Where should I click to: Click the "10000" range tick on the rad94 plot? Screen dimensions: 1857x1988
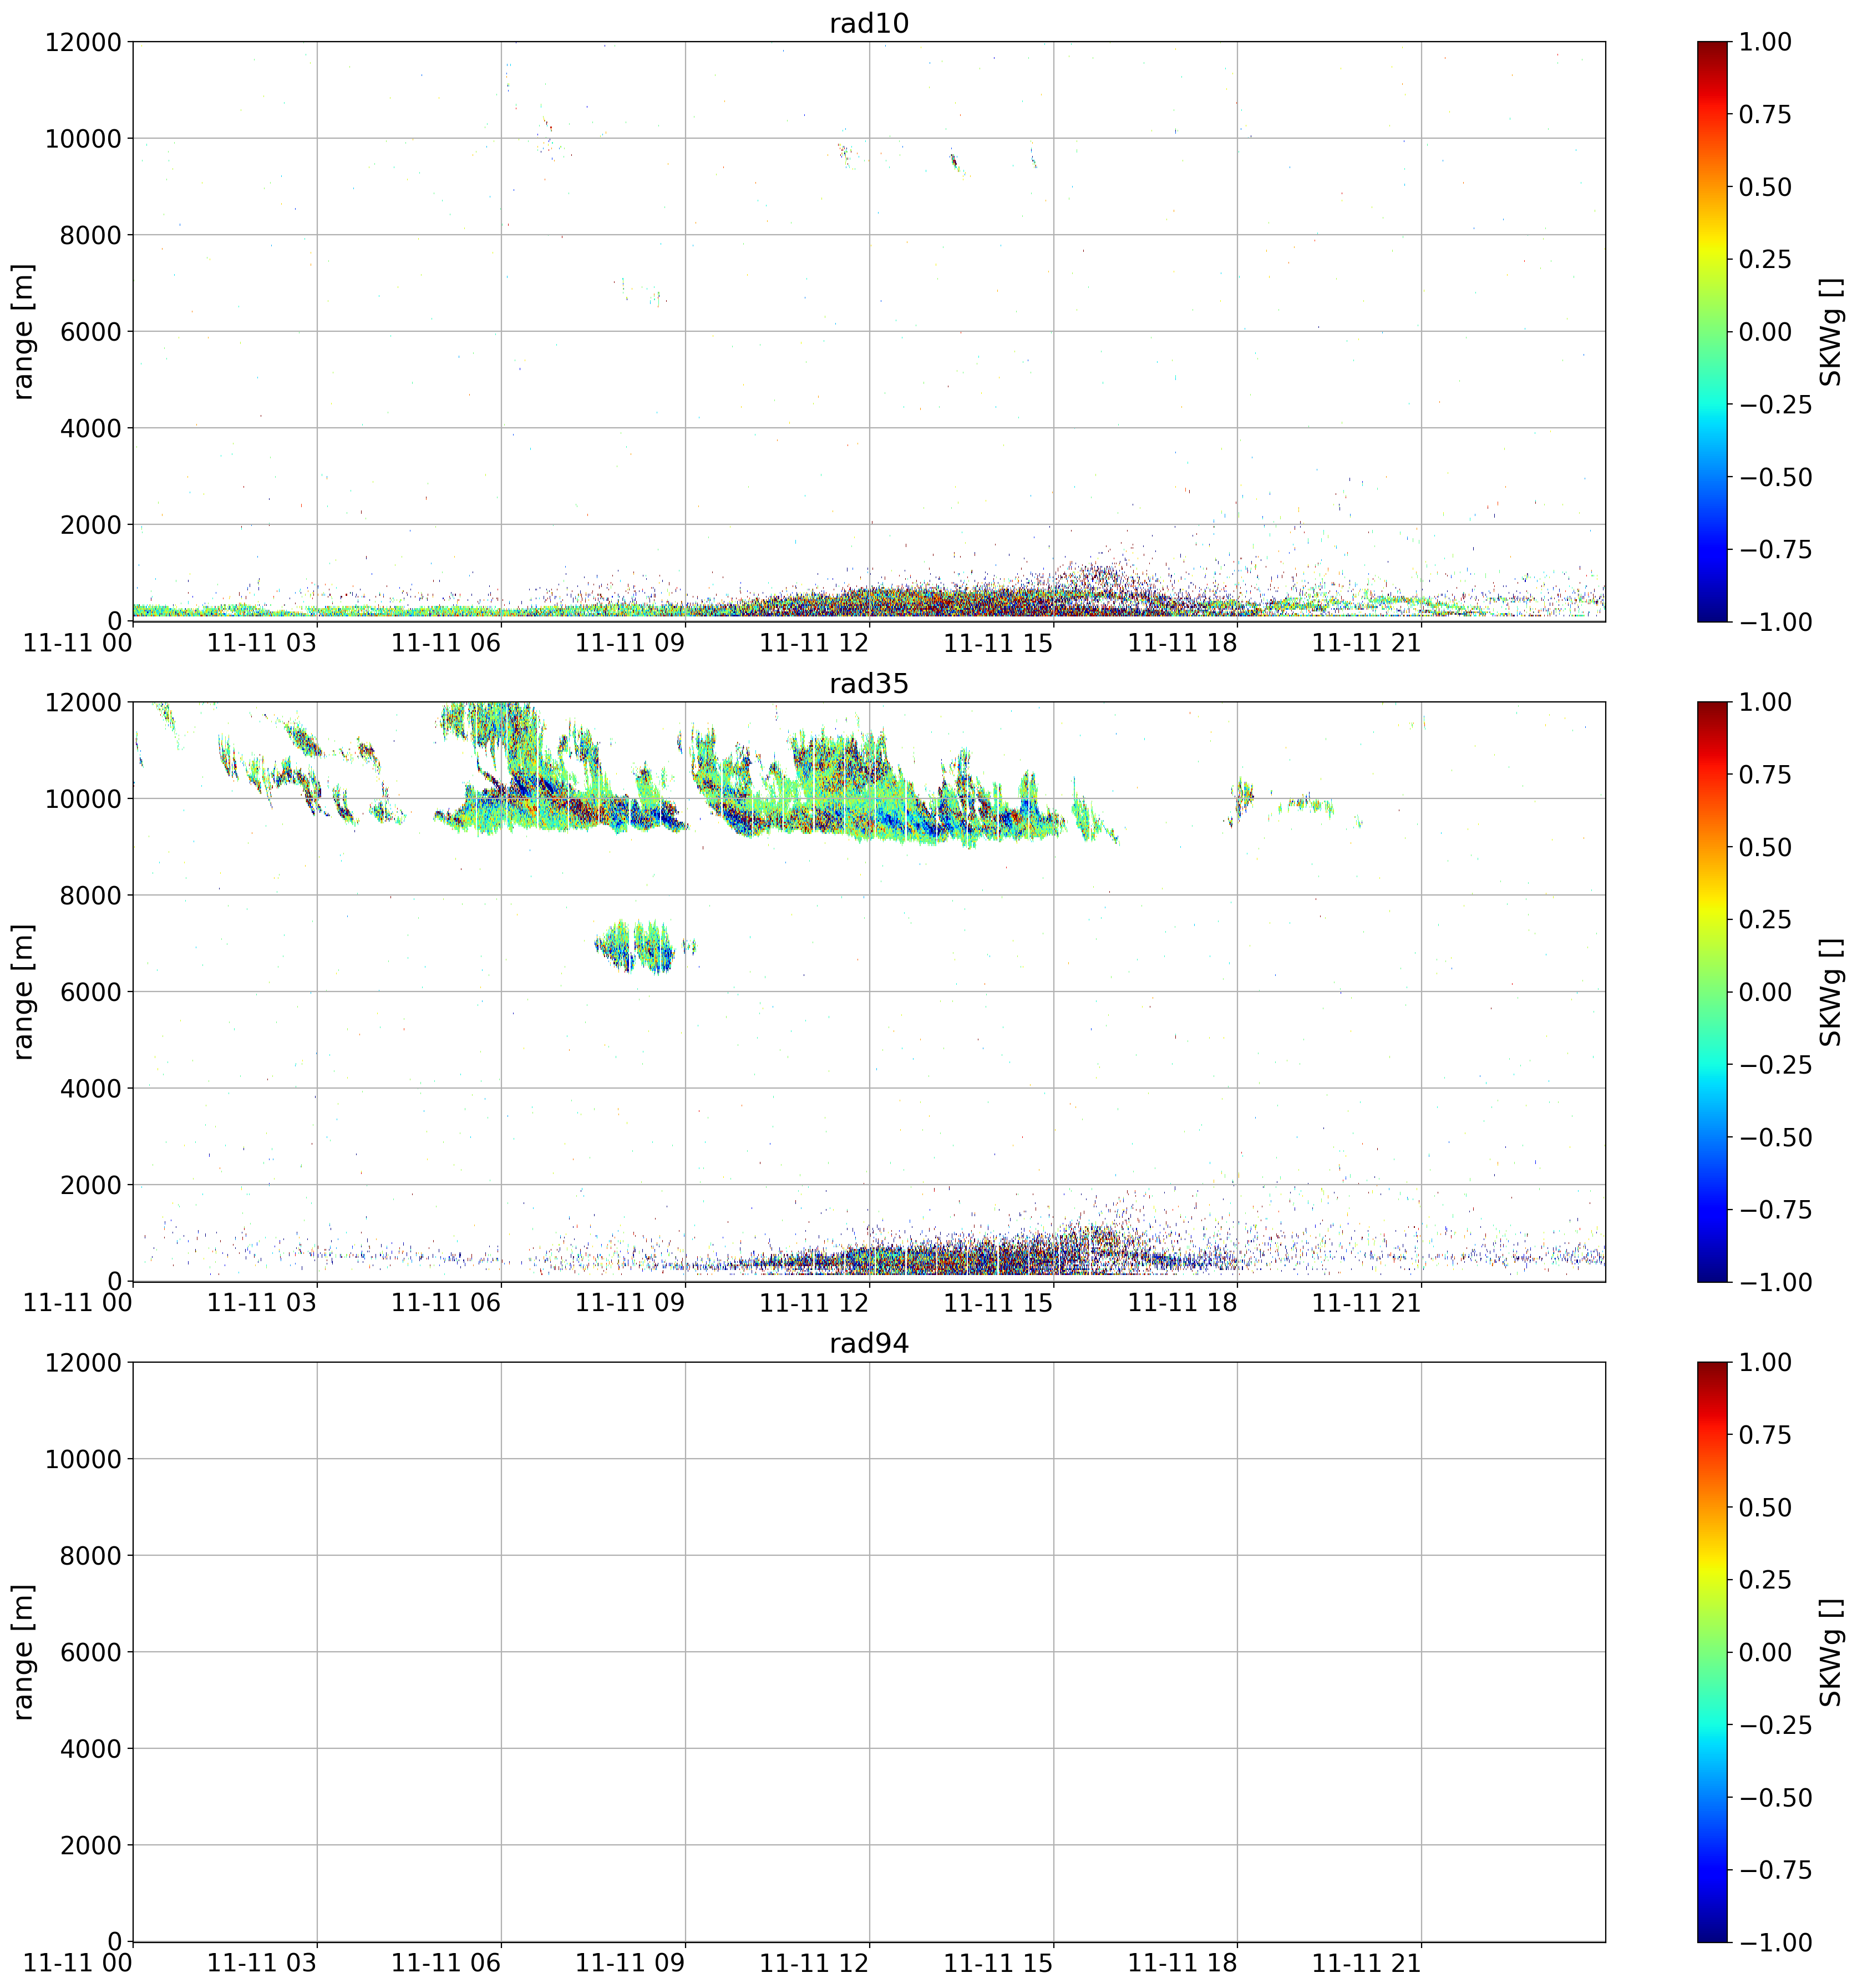click(x=83, y=1459)
